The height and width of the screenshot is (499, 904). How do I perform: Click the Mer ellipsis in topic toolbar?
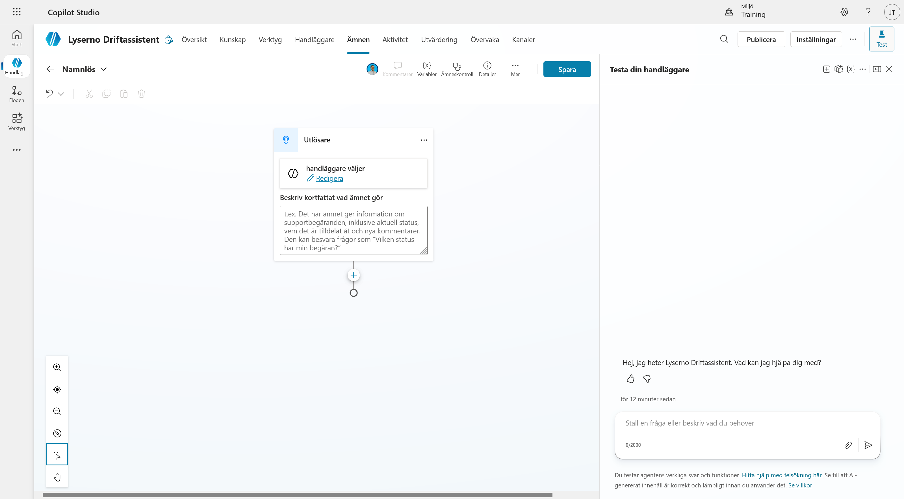coord(515,69)
